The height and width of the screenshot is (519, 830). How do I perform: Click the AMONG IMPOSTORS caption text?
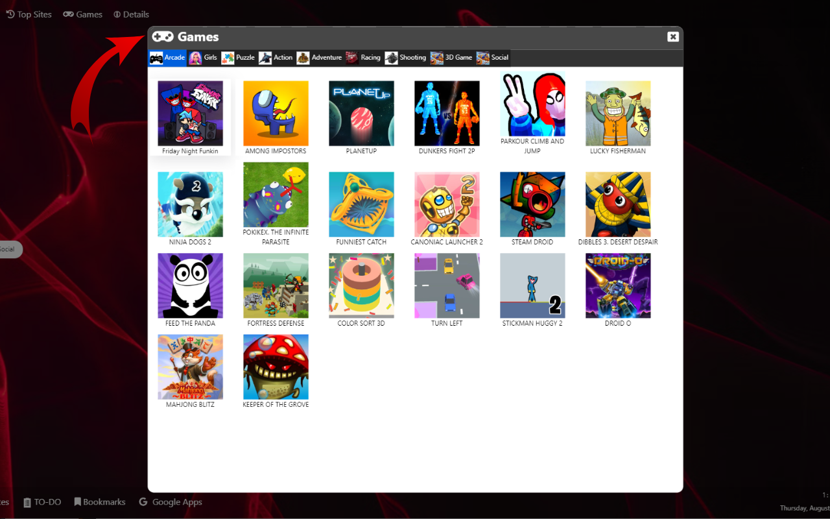[276, 151]
